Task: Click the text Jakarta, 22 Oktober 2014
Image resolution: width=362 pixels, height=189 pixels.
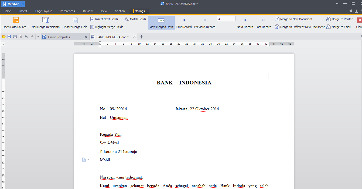Action: (x=197, y=109)
